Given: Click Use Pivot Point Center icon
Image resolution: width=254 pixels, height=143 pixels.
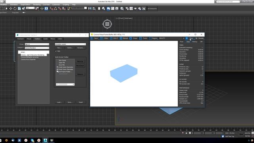Looking at the screenshot, I should point(37,8).
